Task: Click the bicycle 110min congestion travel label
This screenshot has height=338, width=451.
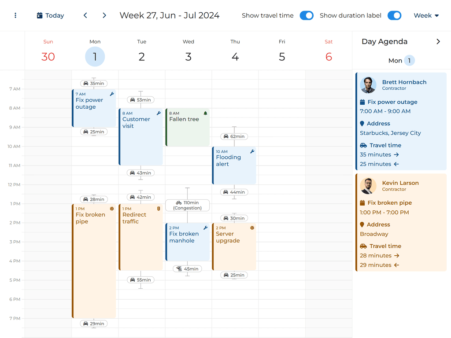Action: pos(187,205)
